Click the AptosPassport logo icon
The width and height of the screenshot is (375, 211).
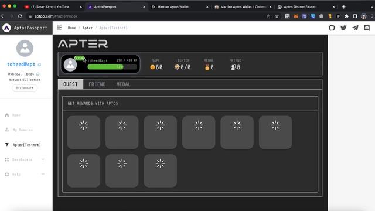6,28
